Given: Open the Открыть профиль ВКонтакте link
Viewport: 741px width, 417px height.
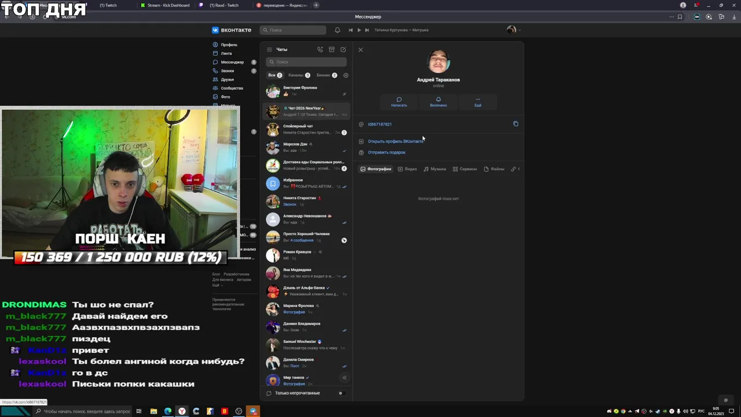Looking at the screenshot, I should point(395,141).
